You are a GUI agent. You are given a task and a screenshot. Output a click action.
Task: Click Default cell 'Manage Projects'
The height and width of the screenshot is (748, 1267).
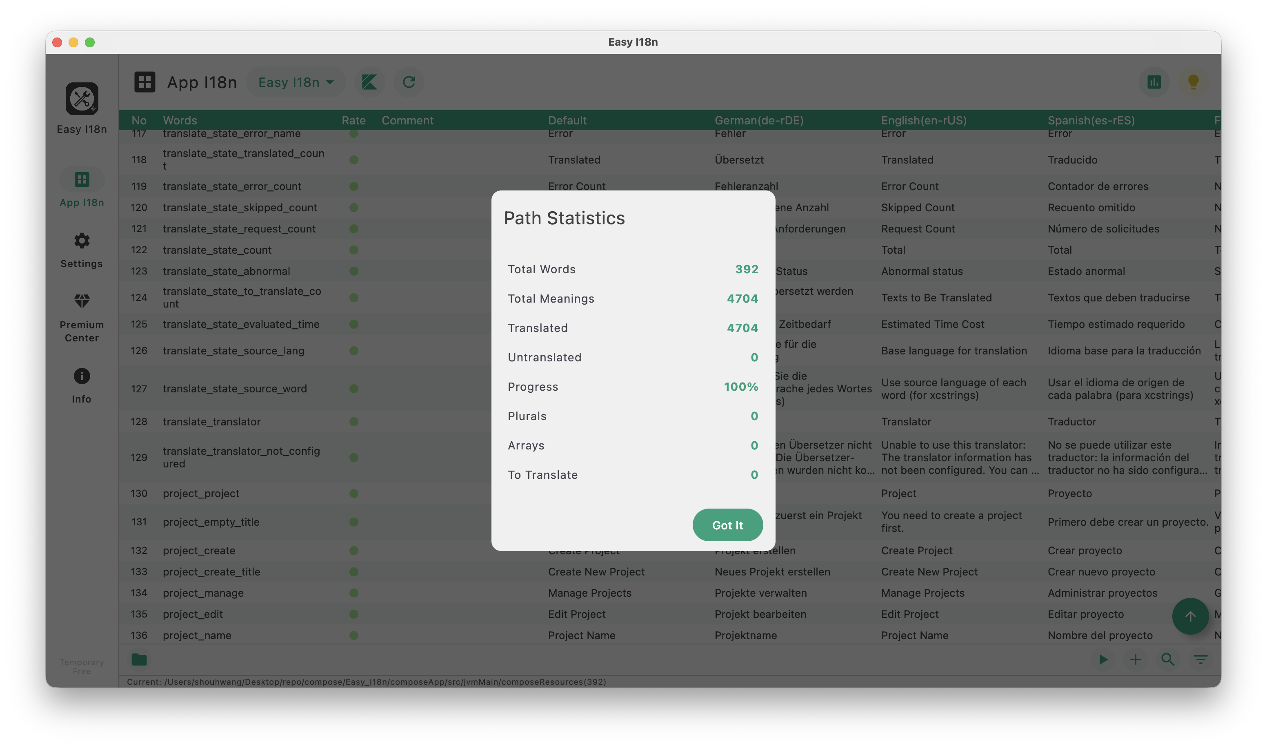(x=589, y=593)
